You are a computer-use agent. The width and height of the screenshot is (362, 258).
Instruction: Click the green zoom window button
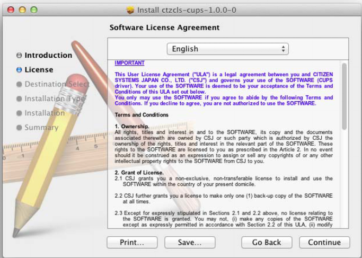pos(34,10)
